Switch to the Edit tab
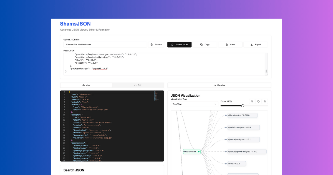The width and height of the screenshot is (333, 175). point(138,85)
